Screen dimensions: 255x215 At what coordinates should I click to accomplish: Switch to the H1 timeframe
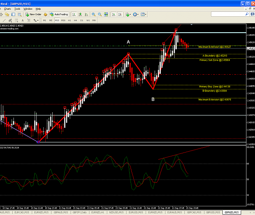(69, 20)
